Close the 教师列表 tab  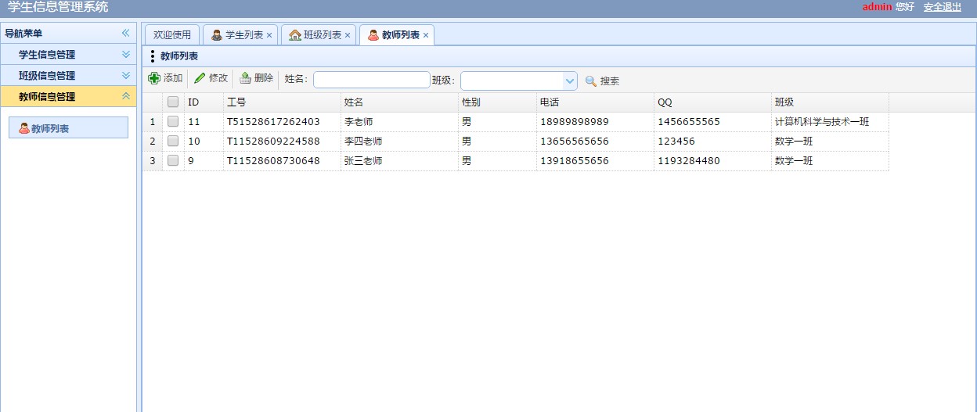[x=426, y=35]
